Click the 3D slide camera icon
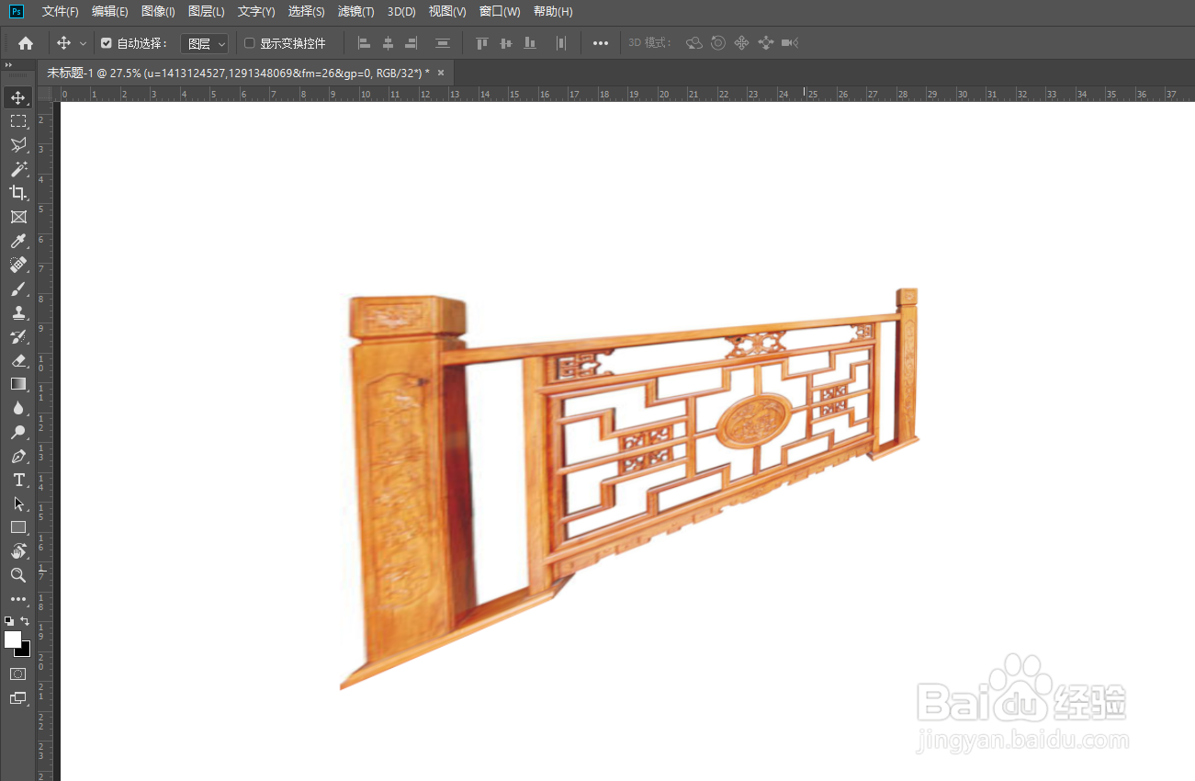Screen dimensions: 1195x781 pyautogui.click(x=766, y=43)
